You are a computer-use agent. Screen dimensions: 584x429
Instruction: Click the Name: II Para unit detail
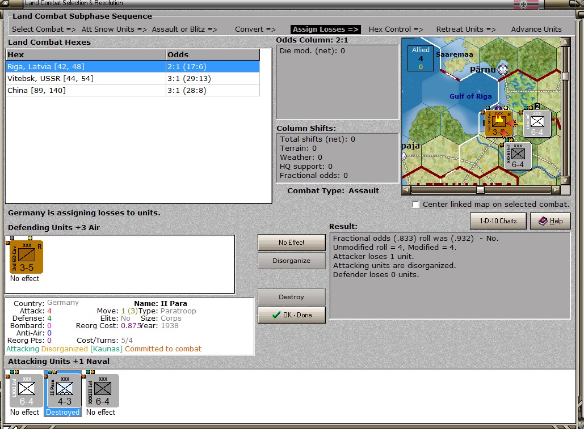coord(161,303)
